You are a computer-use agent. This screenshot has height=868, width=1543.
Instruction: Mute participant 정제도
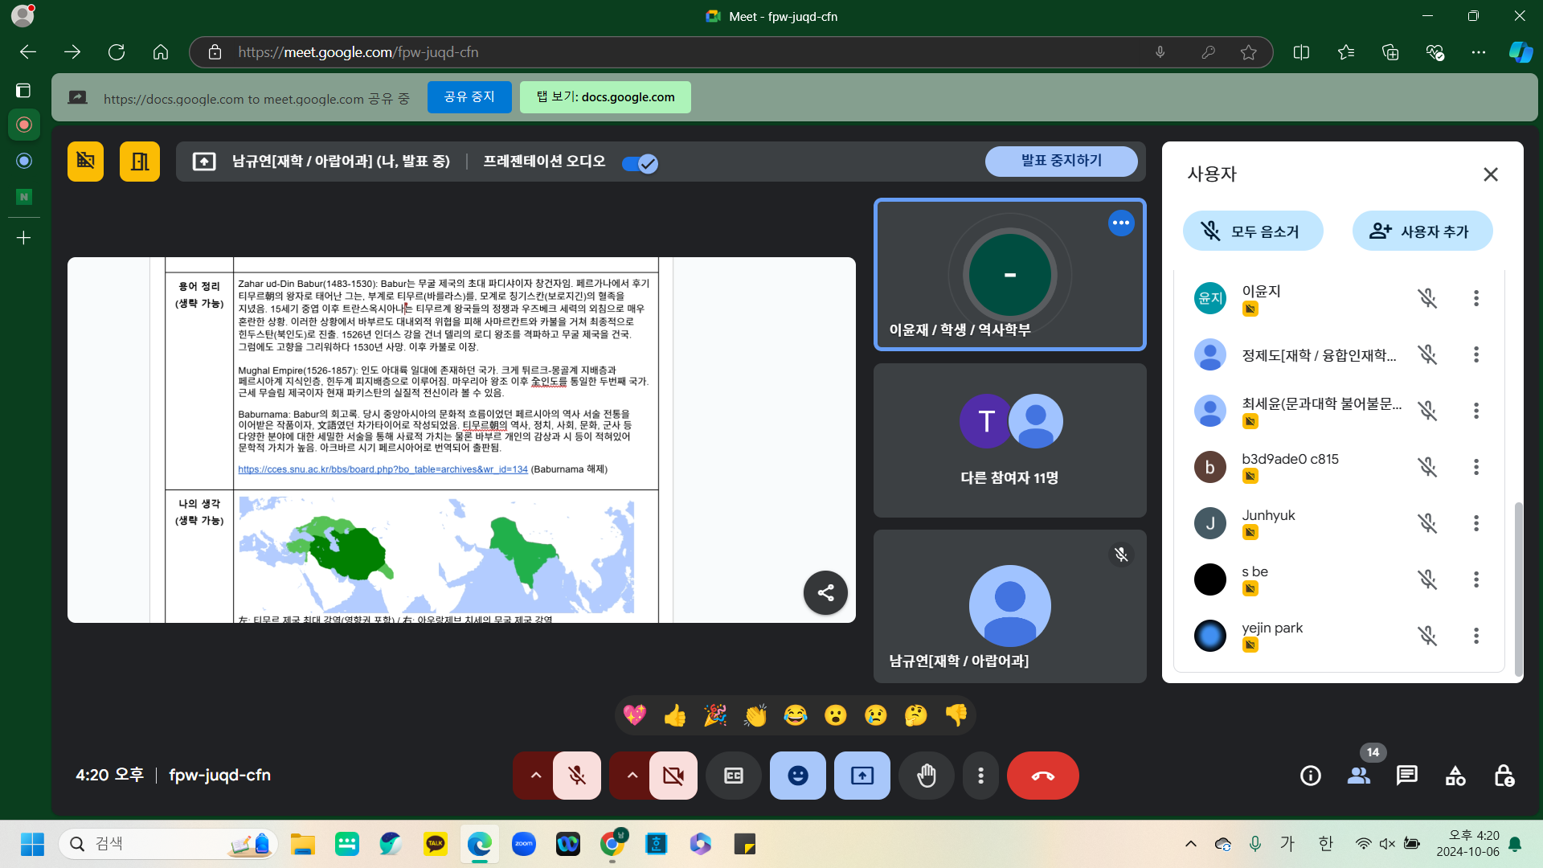pyautogui.click(x=1427, y=354)
